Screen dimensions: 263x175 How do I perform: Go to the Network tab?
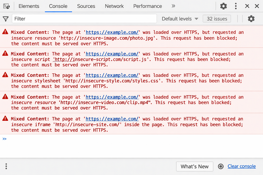pyautogui.click(x=114, y=6)
